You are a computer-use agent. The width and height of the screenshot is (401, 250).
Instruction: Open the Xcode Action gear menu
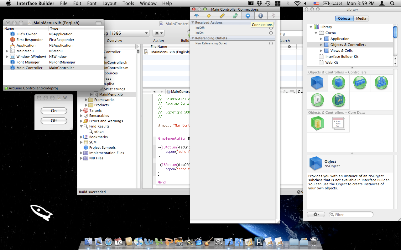(158, 33)
